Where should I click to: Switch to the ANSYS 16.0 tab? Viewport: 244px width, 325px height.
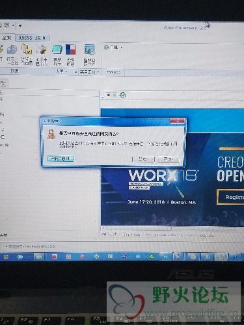(32, 38)
